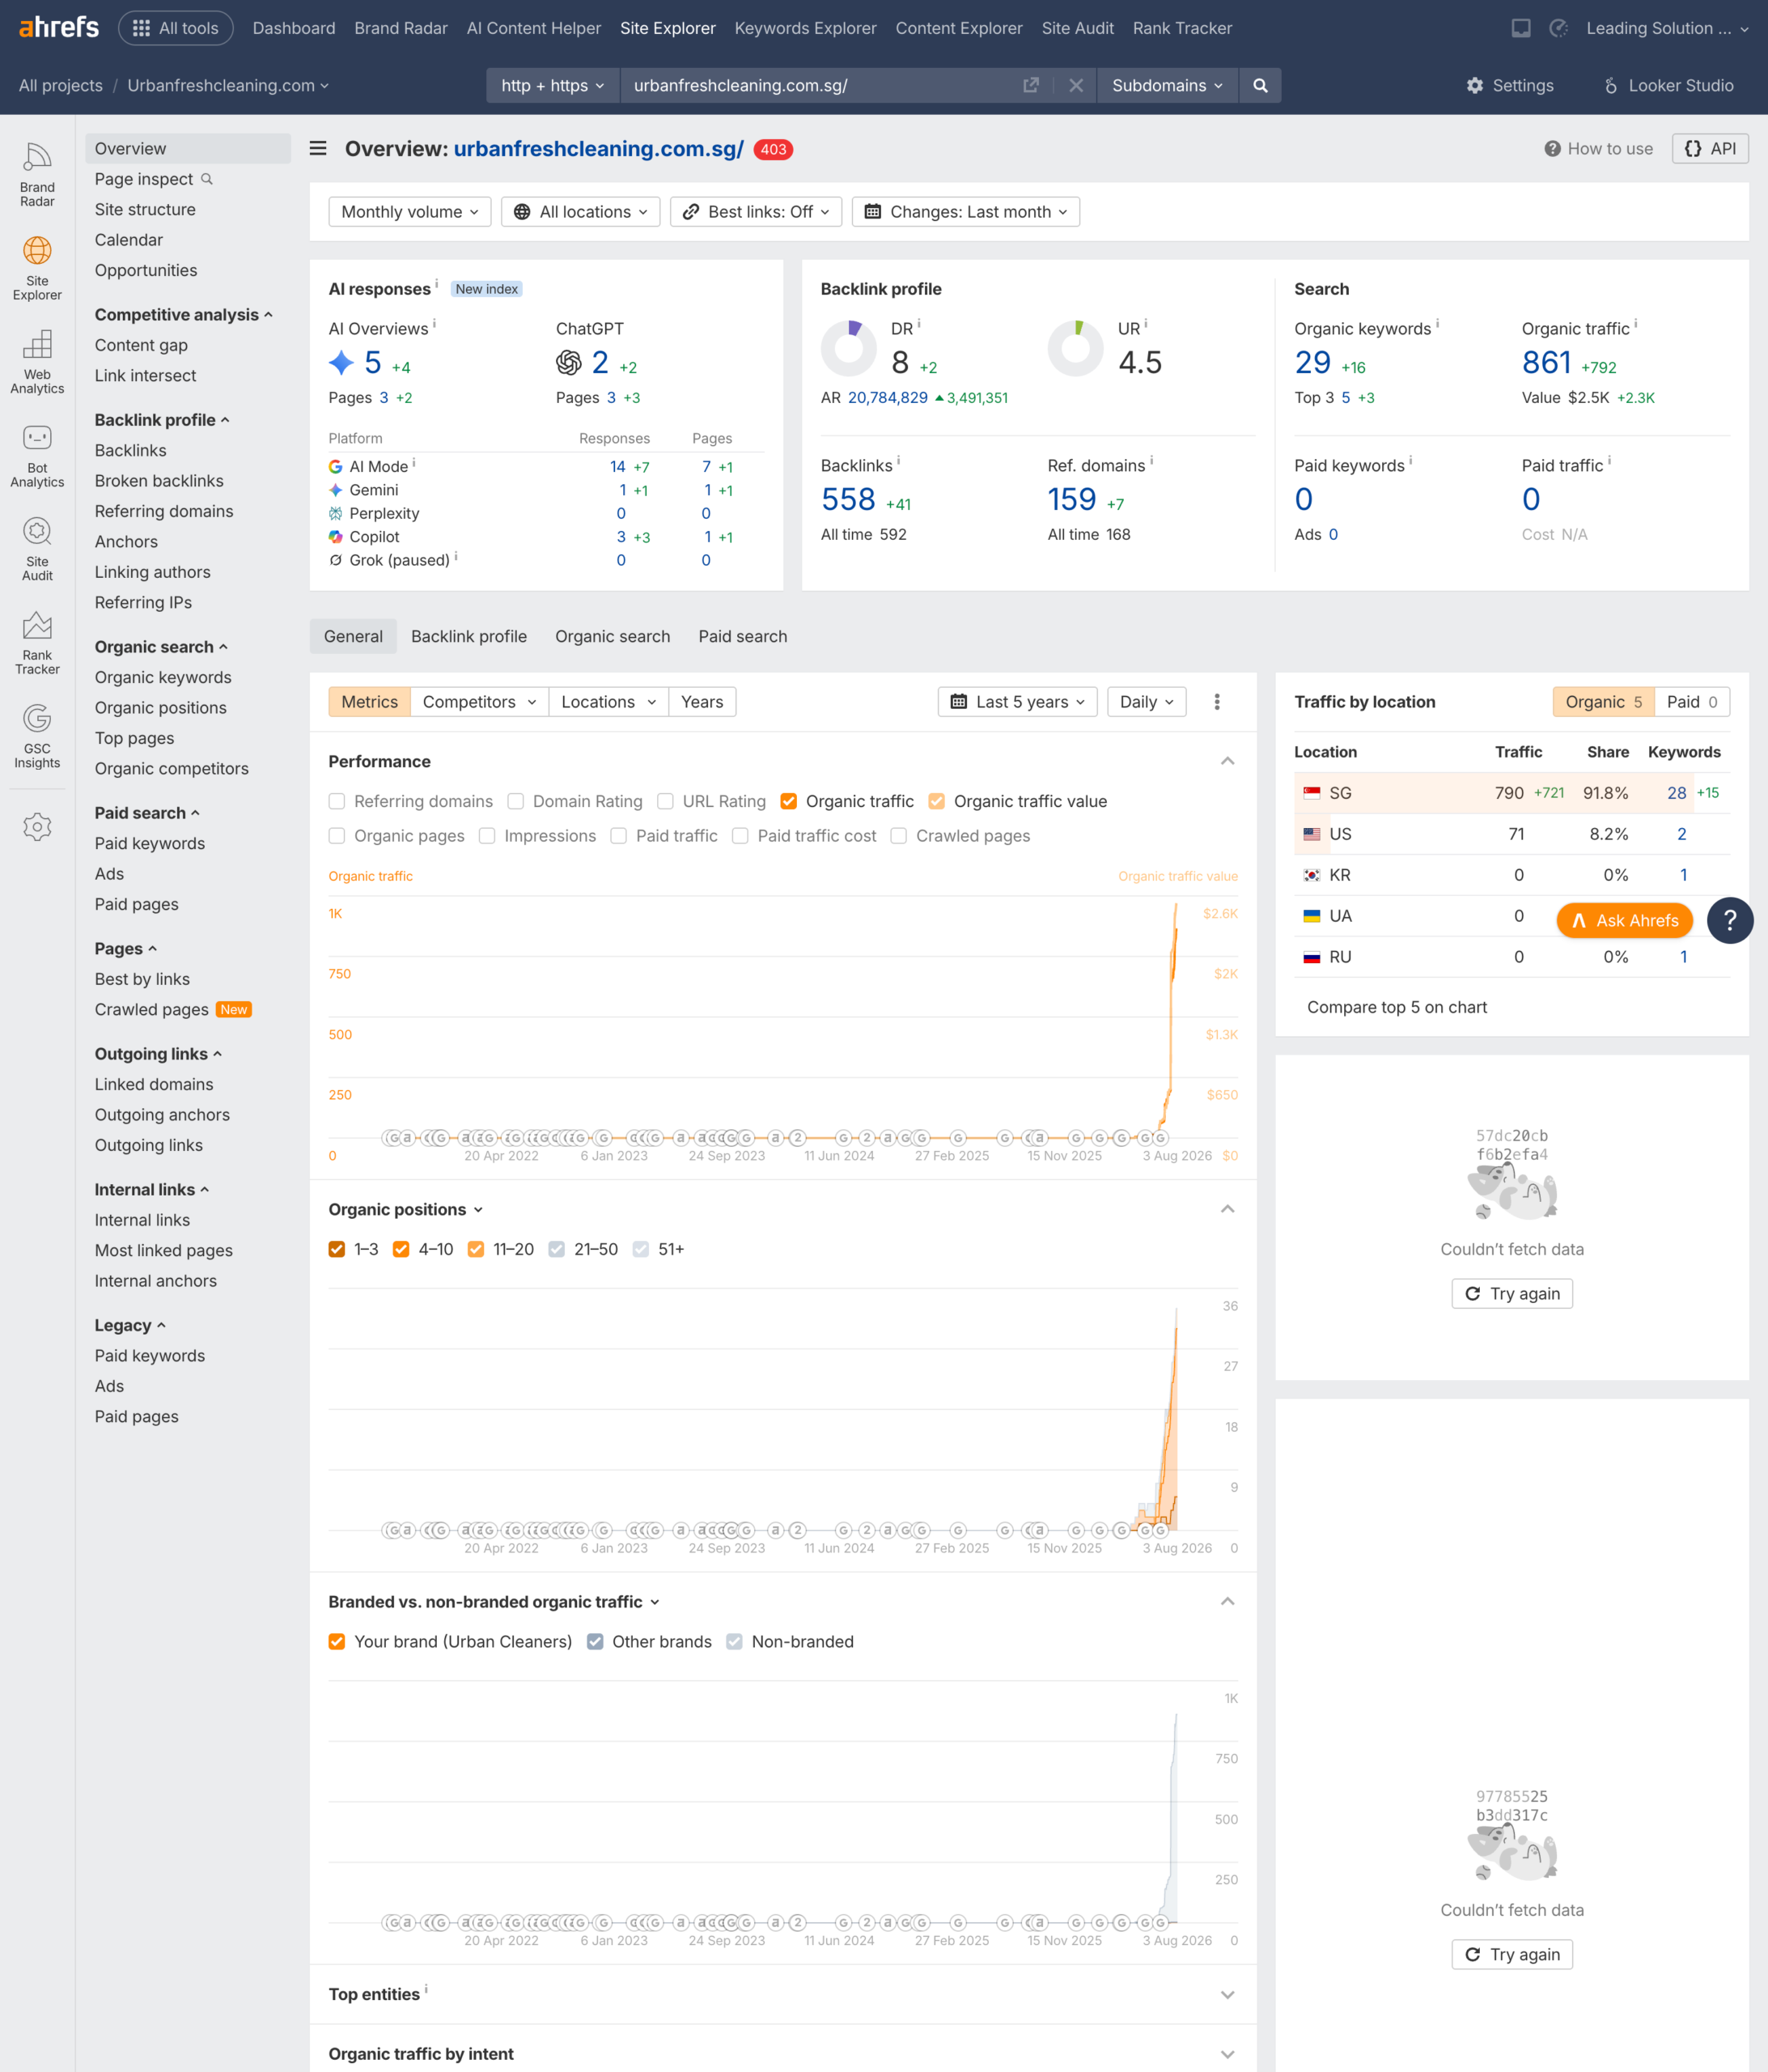This screenshot has width=1768, height=2072.
Task: Click the API button
Action: pos(1711,149)
